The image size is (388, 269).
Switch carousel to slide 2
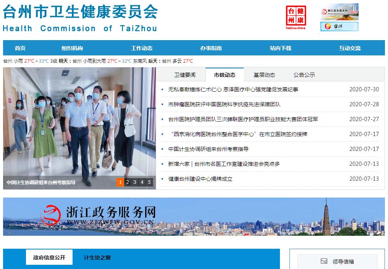(x=127, y=182)
